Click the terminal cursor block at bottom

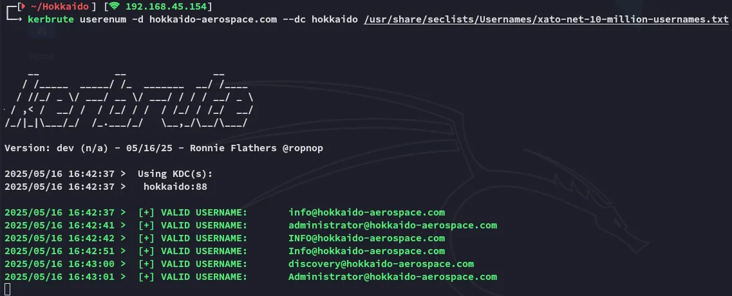tap(7, 290)
